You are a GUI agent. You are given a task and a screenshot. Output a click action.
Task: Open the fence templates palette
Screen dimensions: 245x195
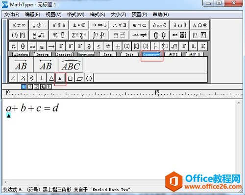19,35
